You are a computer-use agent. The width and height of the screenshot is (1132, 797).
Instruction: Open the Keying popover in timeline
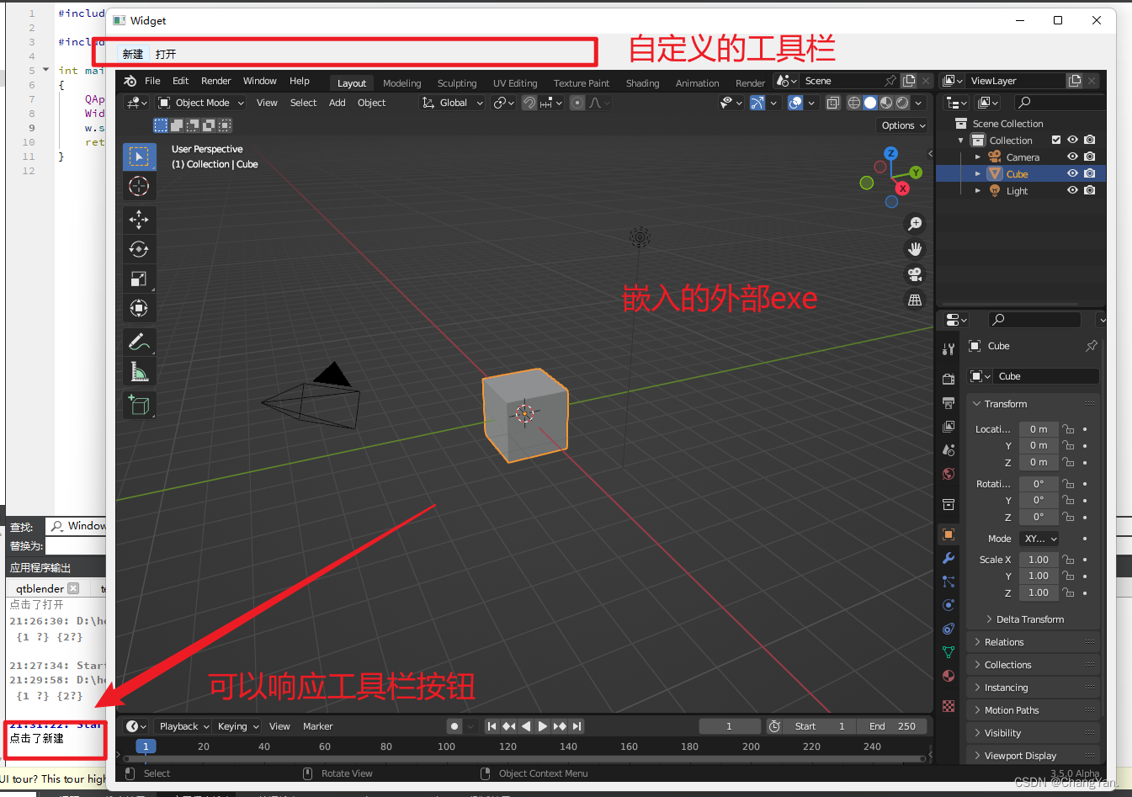click(238, 726)
